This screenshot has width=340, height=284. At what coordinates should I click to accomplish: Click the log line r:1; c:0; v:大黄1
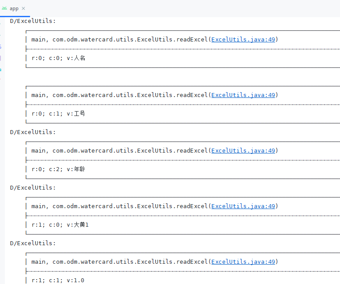[60, 224]
